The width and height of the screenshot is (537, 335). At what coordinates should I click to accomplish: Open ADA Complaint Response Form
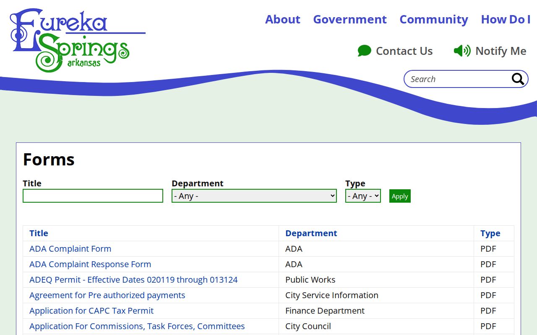[90, 264]
